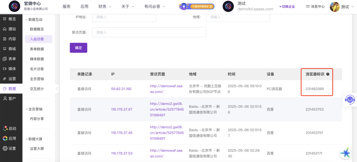The width and height of the screenshot is (357, 162).
Task: Open the 切换企业 dropdown
Action: 287,7
